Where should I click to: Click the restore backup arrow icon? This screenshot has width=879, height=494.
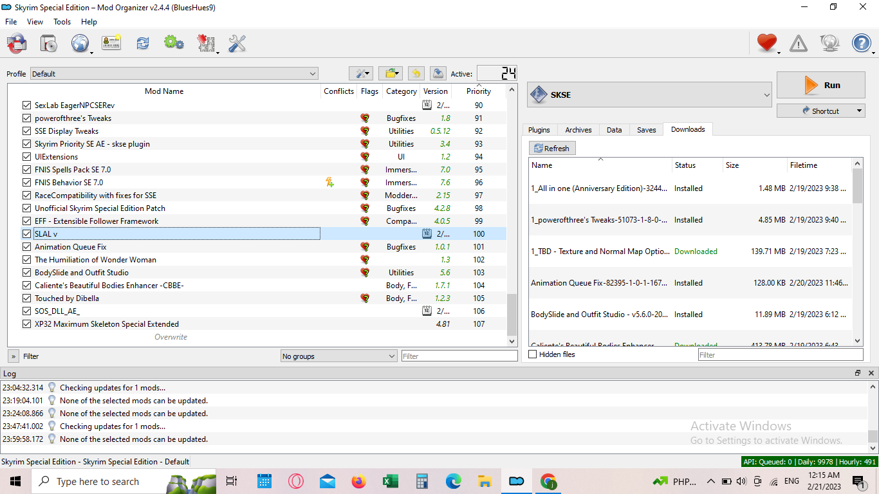(416, 73)
